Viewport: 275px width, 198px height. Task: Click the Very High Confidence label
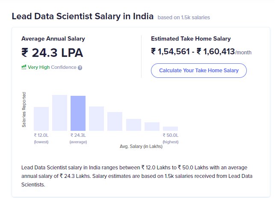[x=52, y=67]
